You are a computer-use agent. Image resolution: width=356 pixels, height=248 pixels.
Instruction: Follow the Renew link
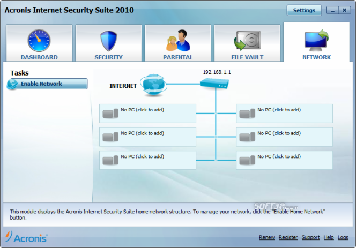pyautogui.click(x=267, y=237)
